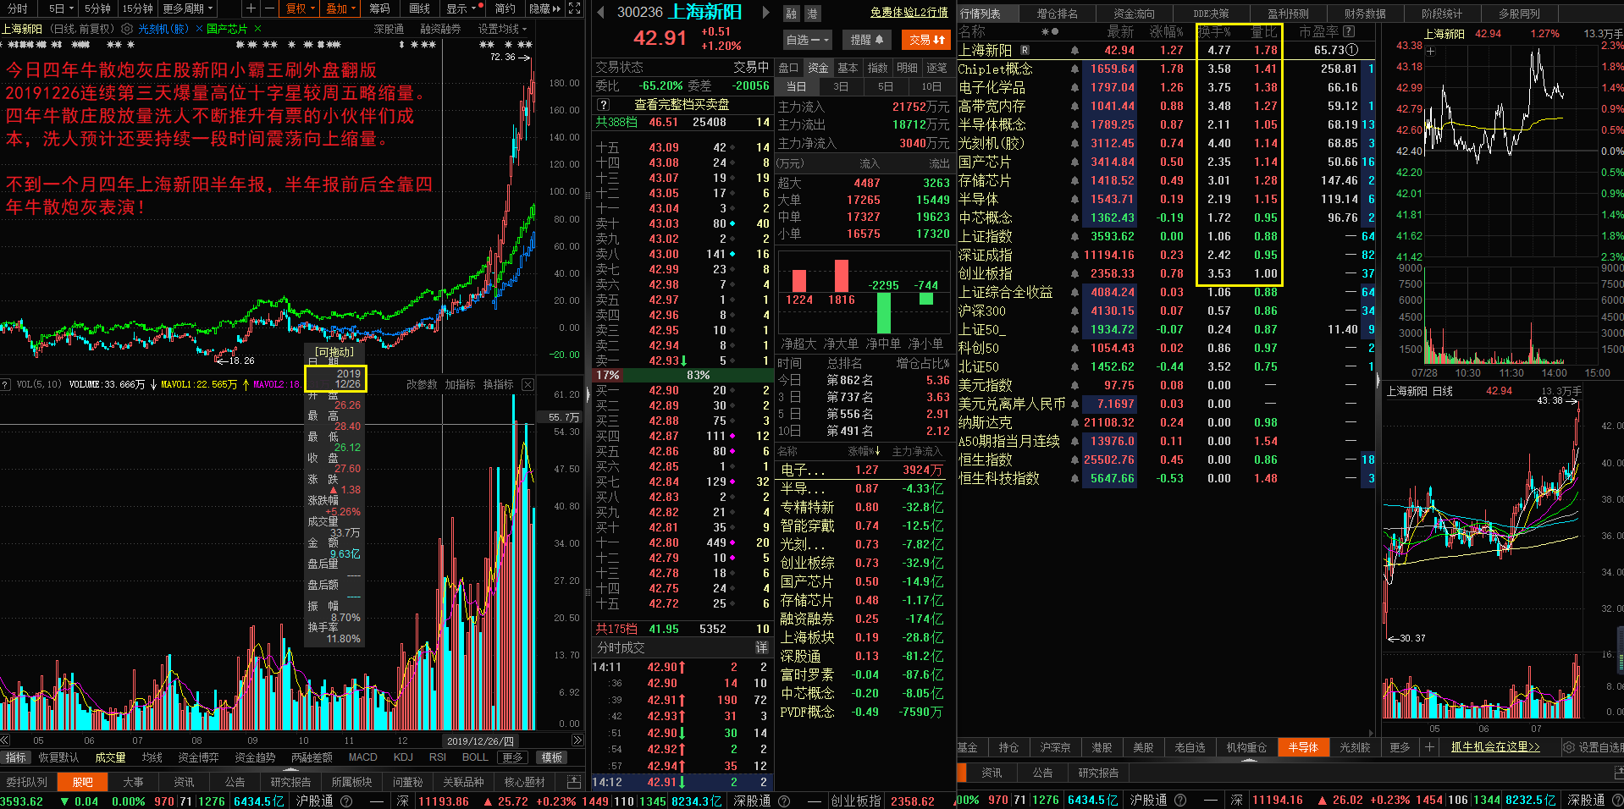Expand 分时成交 details with 详 icon
Viewport: 1624px width, 809px height.
coord(761,647)
